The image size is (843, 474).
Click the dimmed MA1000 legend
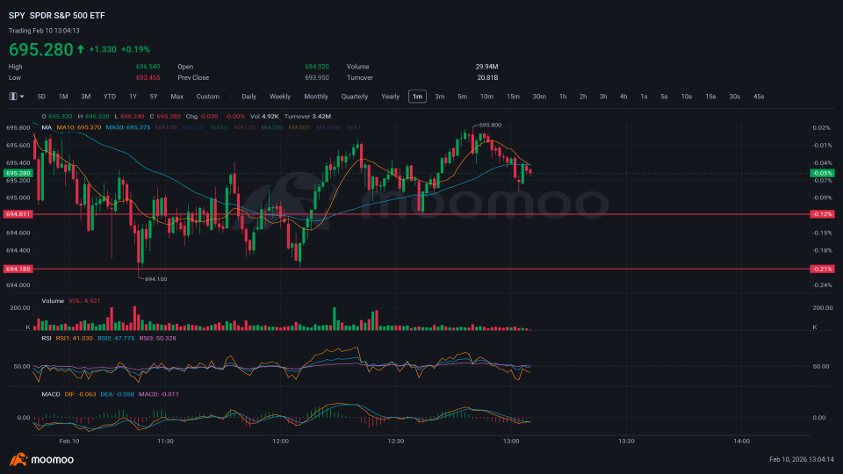tap(329, 127)
